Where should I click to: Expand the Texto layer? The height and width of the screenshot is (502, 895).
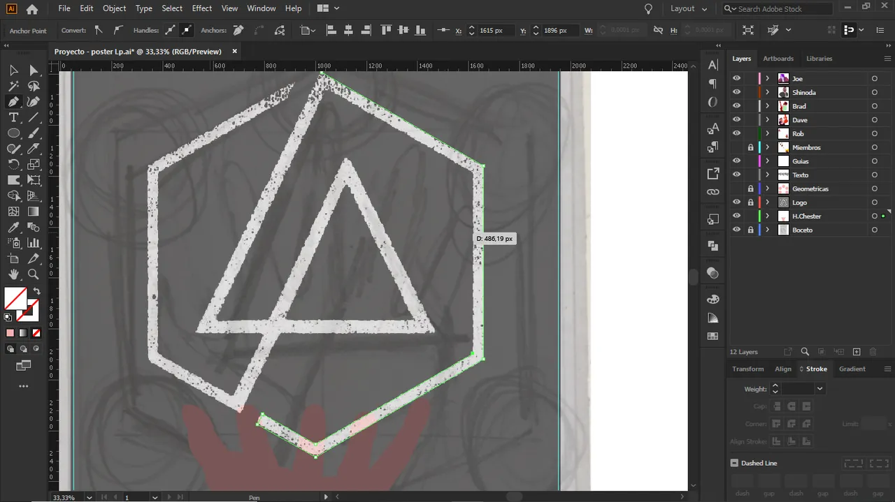[x=768, y=175]
